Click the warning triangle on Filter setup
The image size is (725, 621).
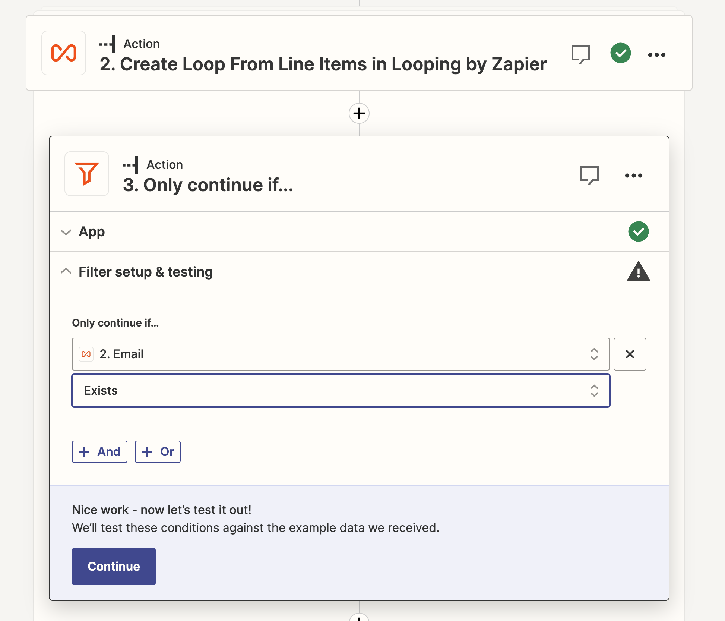[x=638, y=271]
